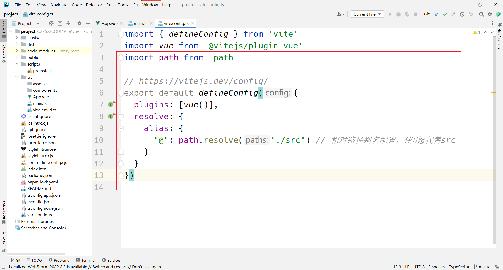503x270 pixels.
Task: Select package.json in project tree
Action: pyautogui.click(x=40, y=175)
